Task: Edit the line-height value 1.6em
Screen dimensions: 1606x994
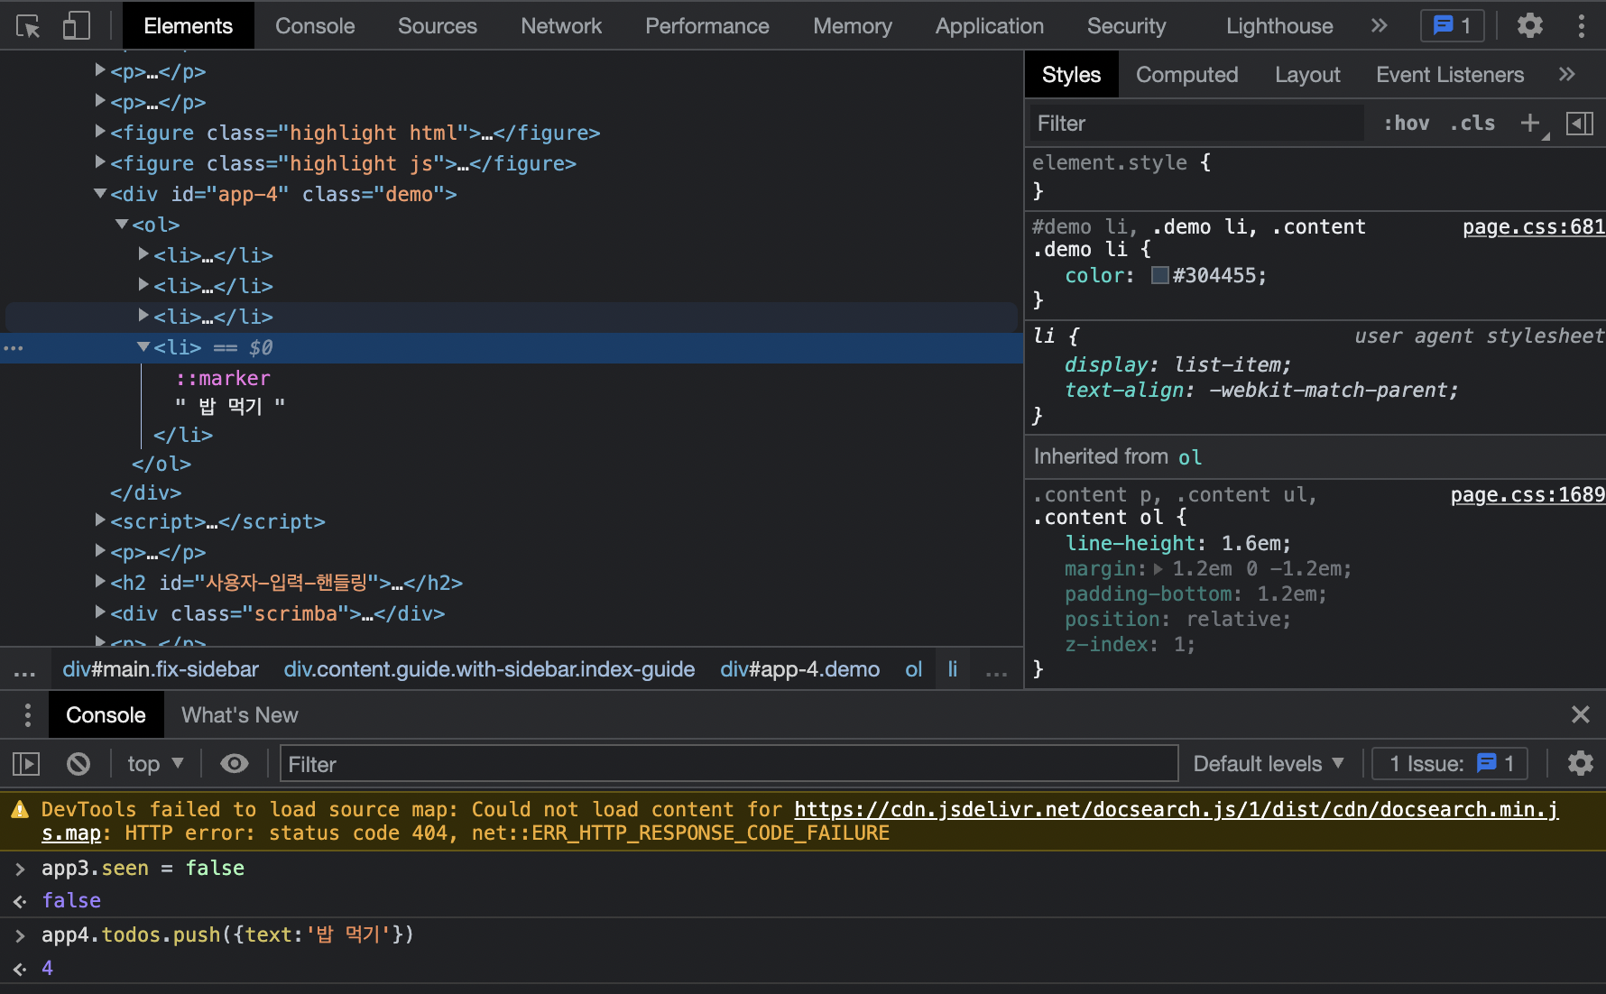Action: tap(1251, 544)
